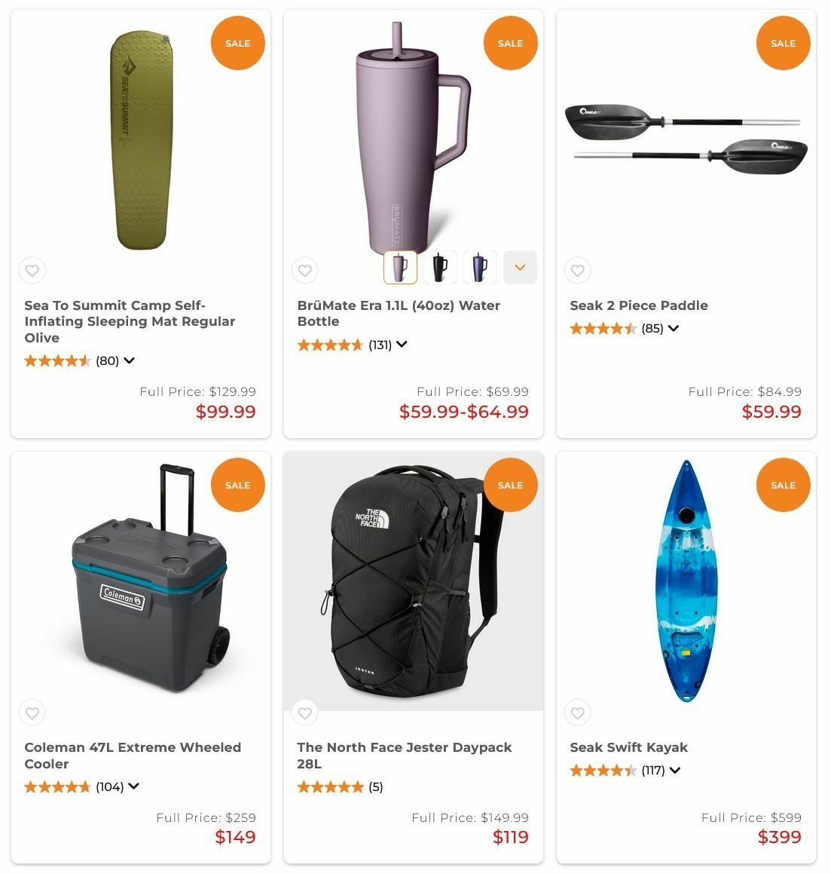Click the SALE badge on Coleman cooler

tap(238, 485)
